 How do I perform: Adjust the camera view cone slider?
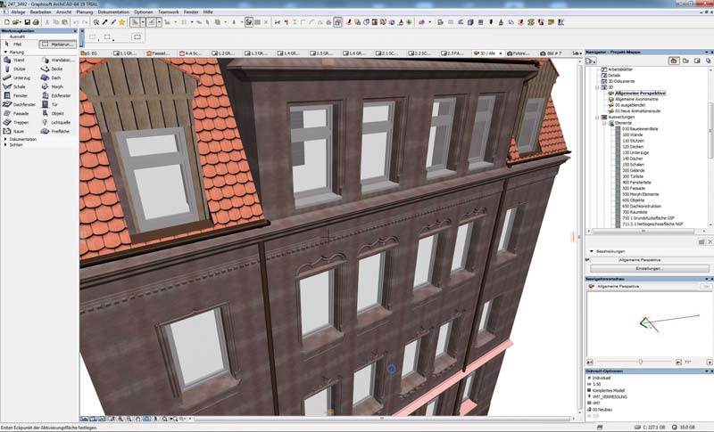click(640, 361)
